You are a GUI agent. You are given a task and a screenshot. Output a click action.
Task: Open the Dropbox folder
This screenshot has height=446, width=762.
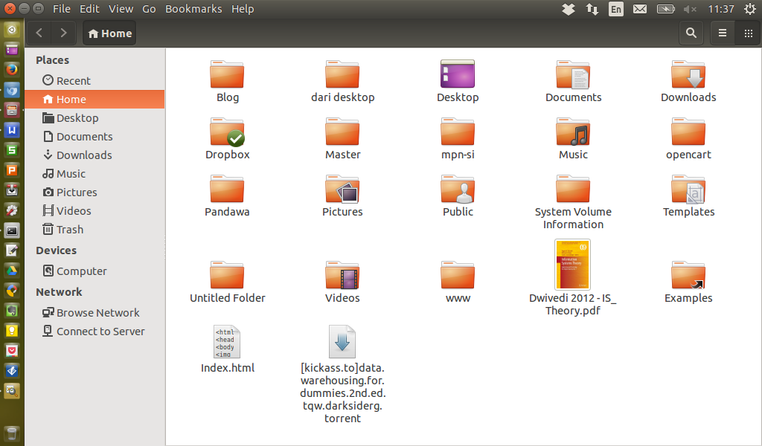pos(227,132)
